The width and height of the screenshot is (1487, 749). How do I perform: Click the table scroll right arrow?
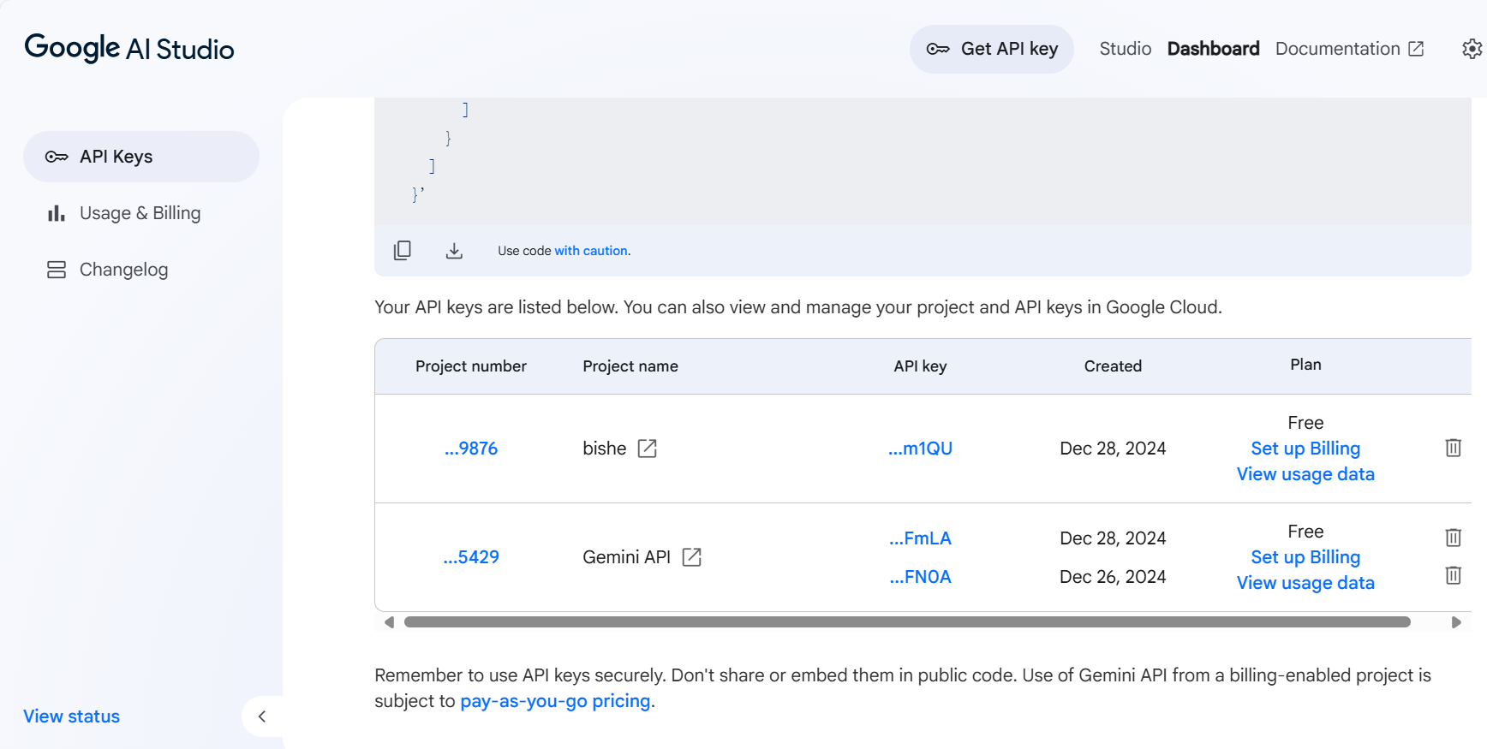pyautogui.click(x=1456, y=622)
